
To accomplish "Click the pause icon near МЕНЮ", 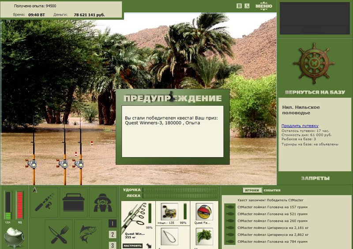I will [x=239, y=6].
